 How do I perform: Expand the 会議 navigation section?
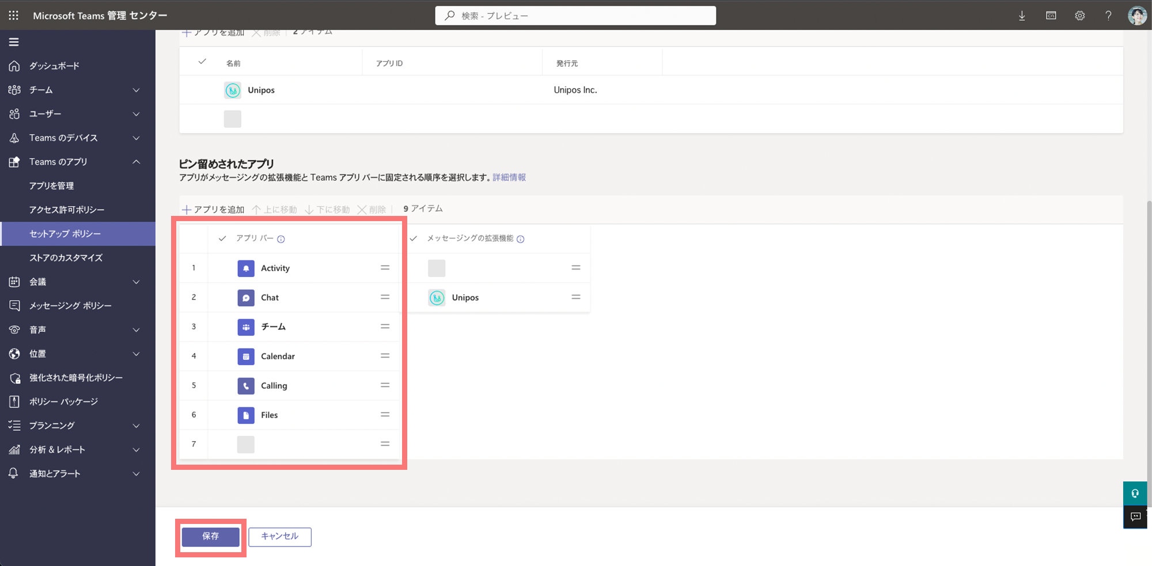(137, 282)
